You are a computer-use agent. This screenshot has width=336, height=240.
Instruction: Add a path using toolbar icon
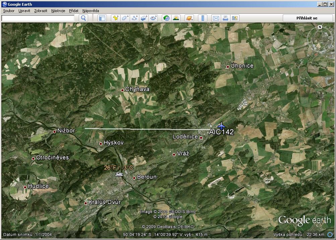point(134,18)
